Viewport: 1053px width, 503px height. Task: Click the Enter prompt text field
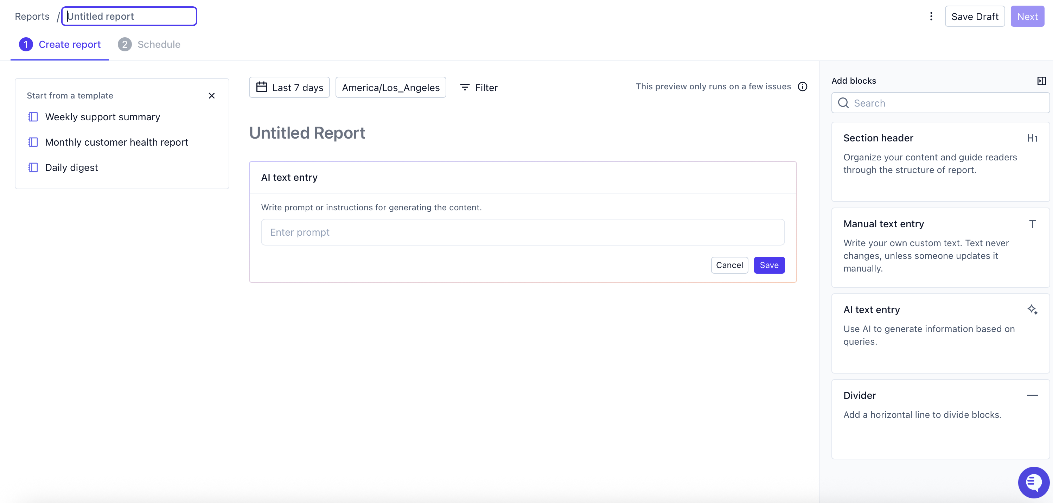[522, 232]
